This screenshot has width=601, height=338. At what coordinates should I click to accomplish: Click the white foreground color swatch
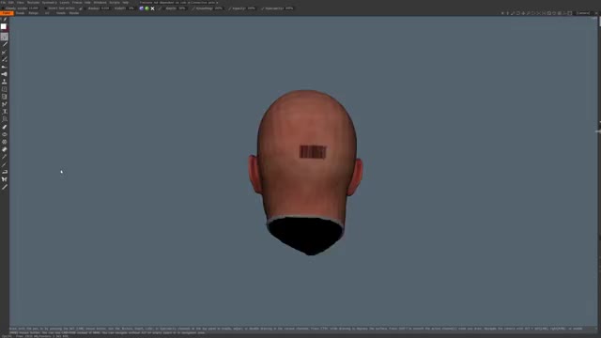click(x=4, y=26)
